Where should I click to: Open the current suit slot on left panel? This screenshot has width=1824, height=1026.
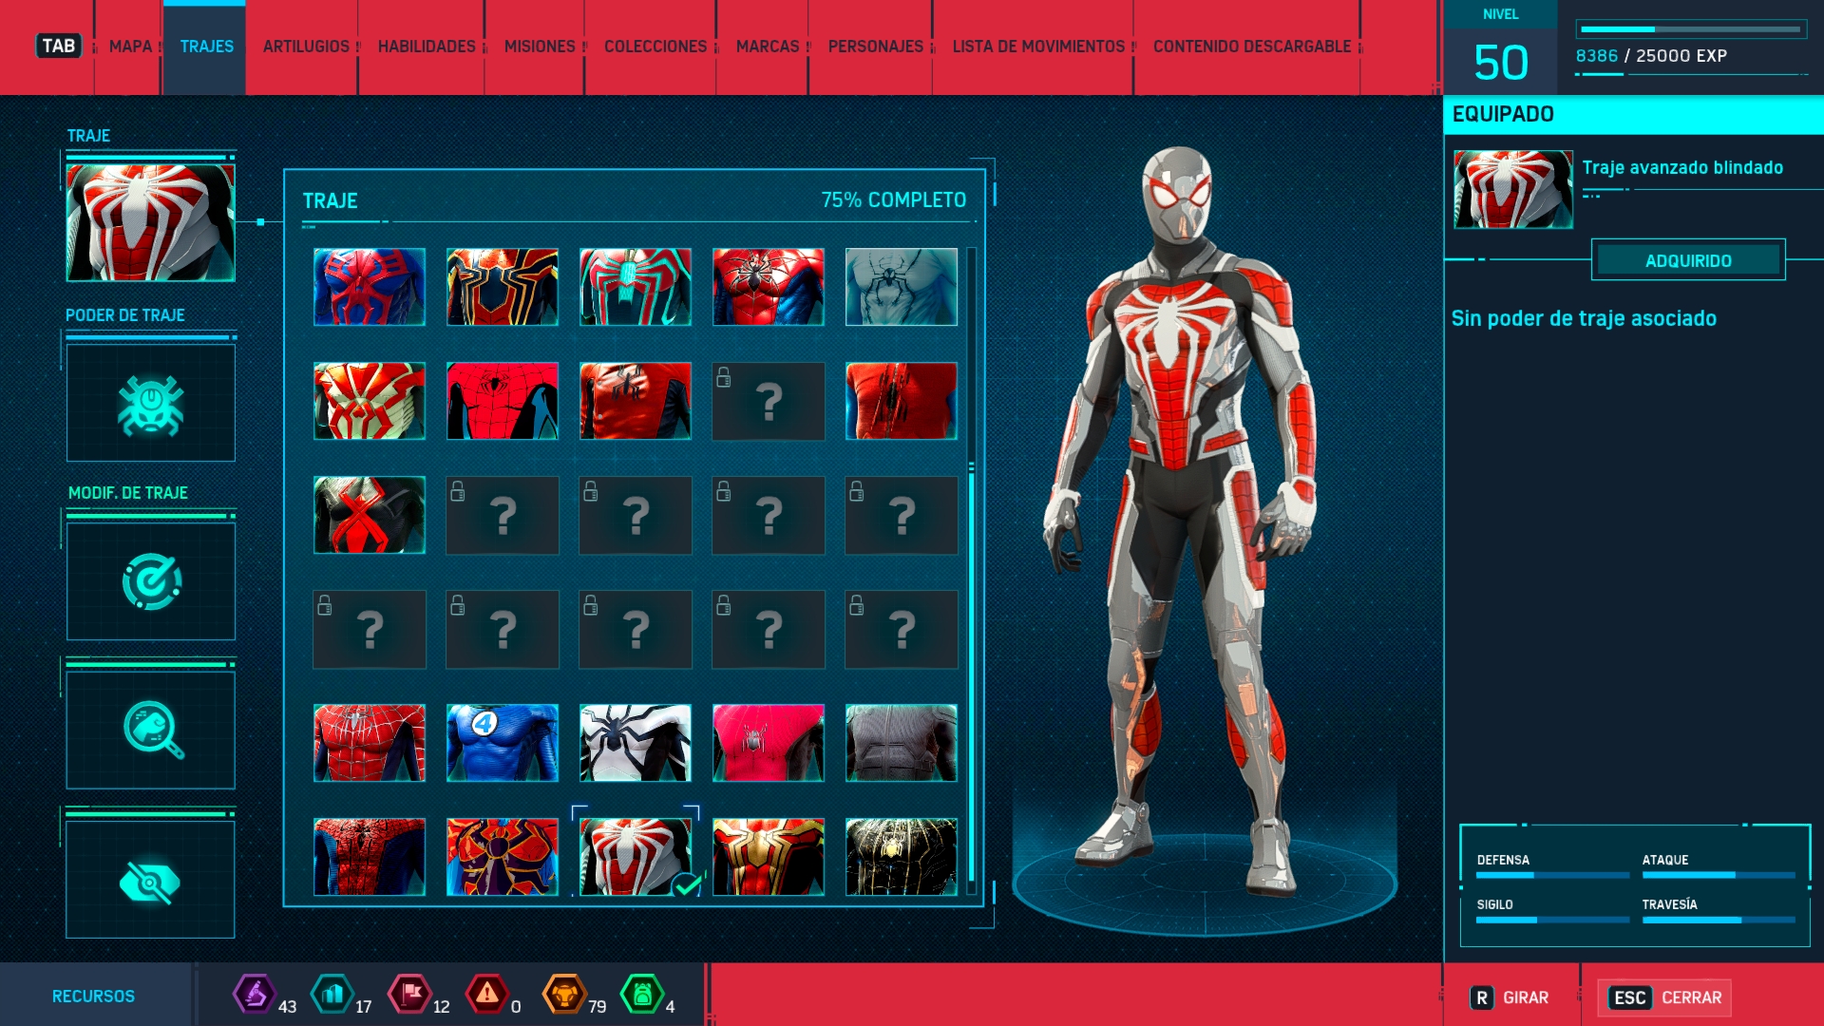[150, 222]
